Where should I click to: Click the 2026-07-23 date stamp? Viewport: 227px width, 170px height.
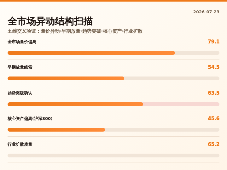pyautogui.click(x=206, y=12)
